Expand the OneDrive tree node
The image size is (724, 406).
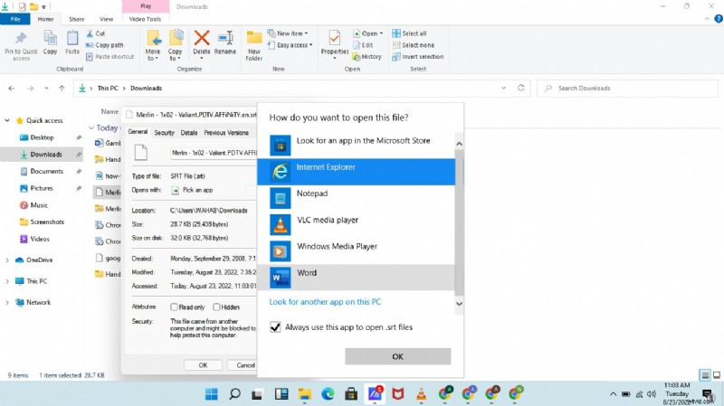click(x=8, y=260)
